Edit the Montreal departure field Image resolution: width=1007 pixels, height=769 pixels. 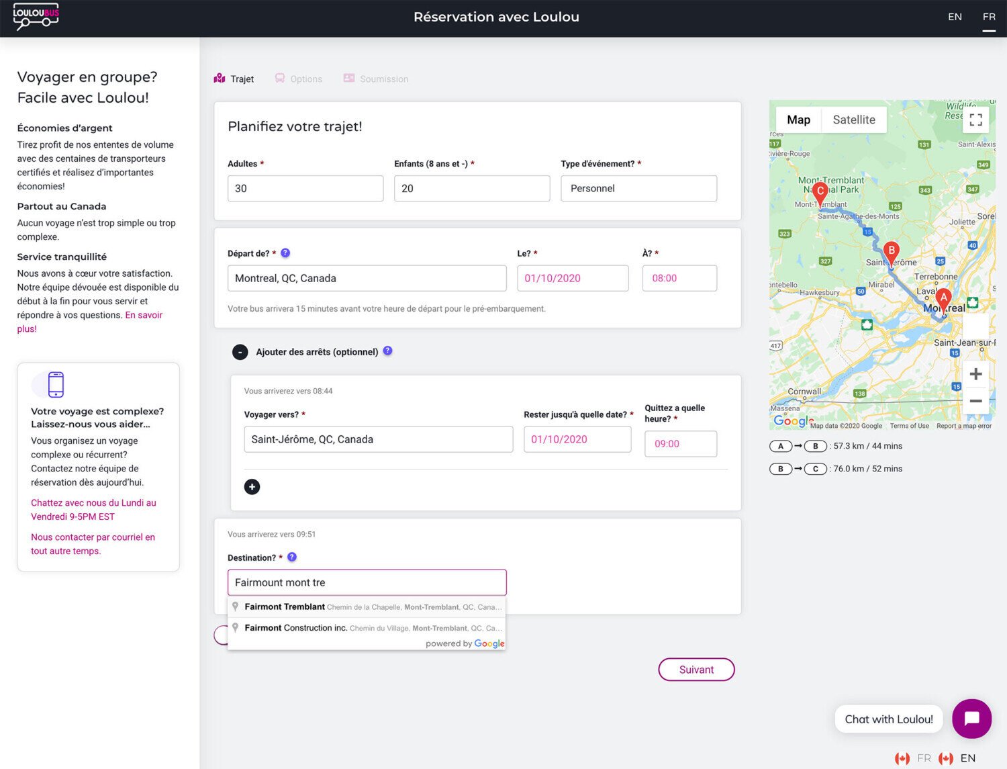coord(367,278)
